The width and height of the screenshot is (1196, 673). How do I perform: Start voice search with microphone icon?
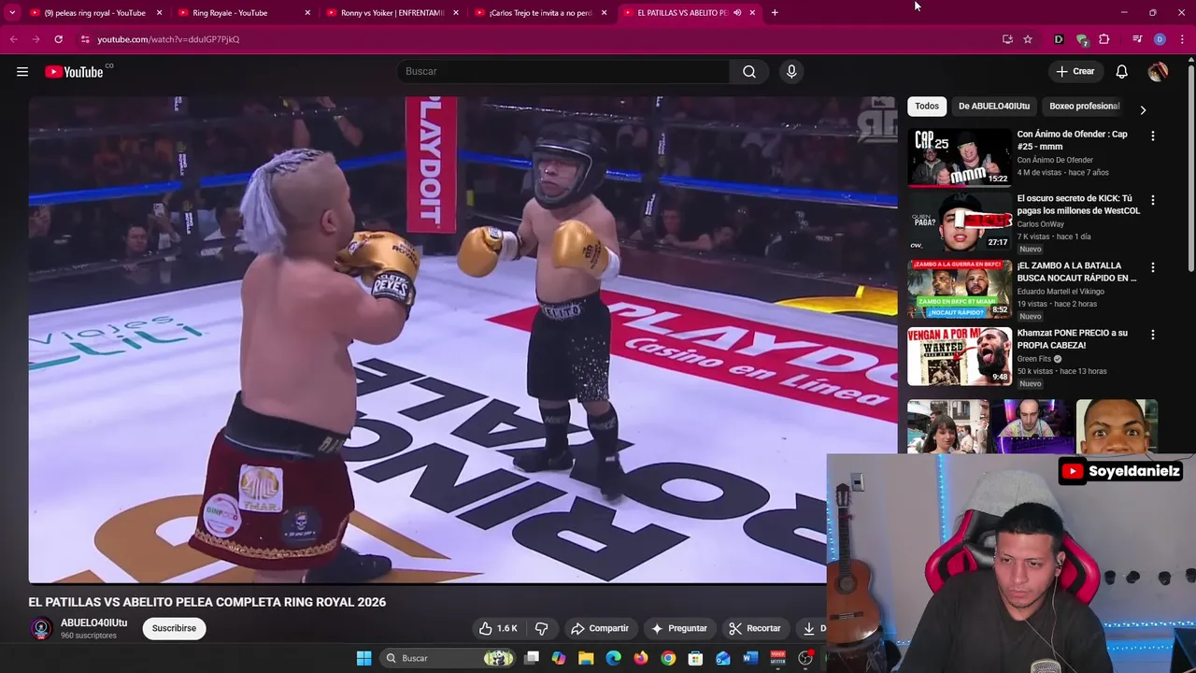pyautogui.click(x=791, y=71)
